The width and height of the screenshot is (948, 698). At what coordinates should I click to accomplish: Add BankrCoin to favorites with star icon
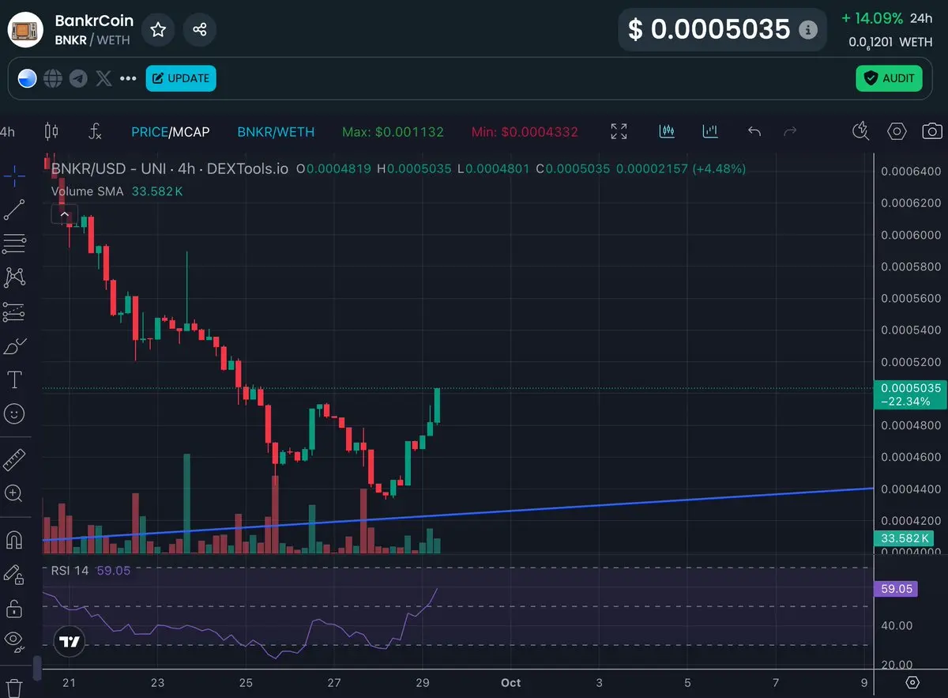158,30
